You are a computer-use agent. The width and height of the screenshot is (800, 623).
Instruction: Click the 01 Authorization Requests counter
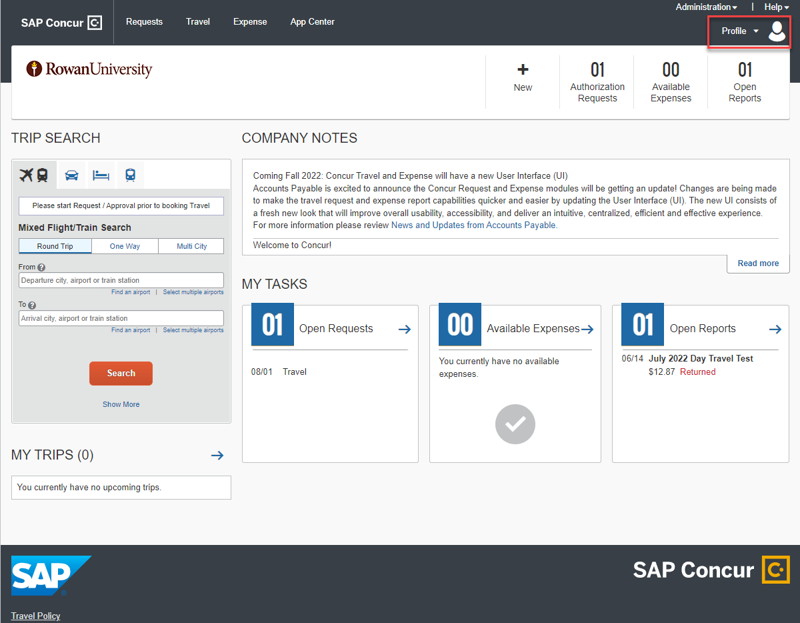tap(597, 81)
